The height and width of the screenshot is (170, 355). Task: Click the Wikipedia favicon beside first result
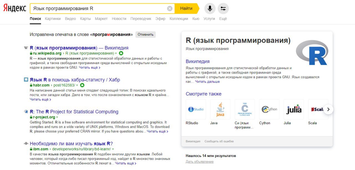coord(26,48)
